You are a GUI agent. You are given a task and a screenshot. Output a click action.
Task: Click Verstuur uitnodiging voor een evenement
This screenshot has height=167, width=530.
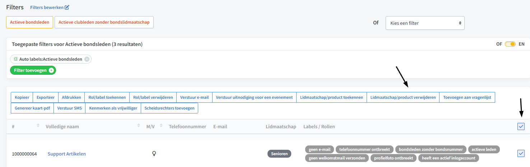coord(254,97)
